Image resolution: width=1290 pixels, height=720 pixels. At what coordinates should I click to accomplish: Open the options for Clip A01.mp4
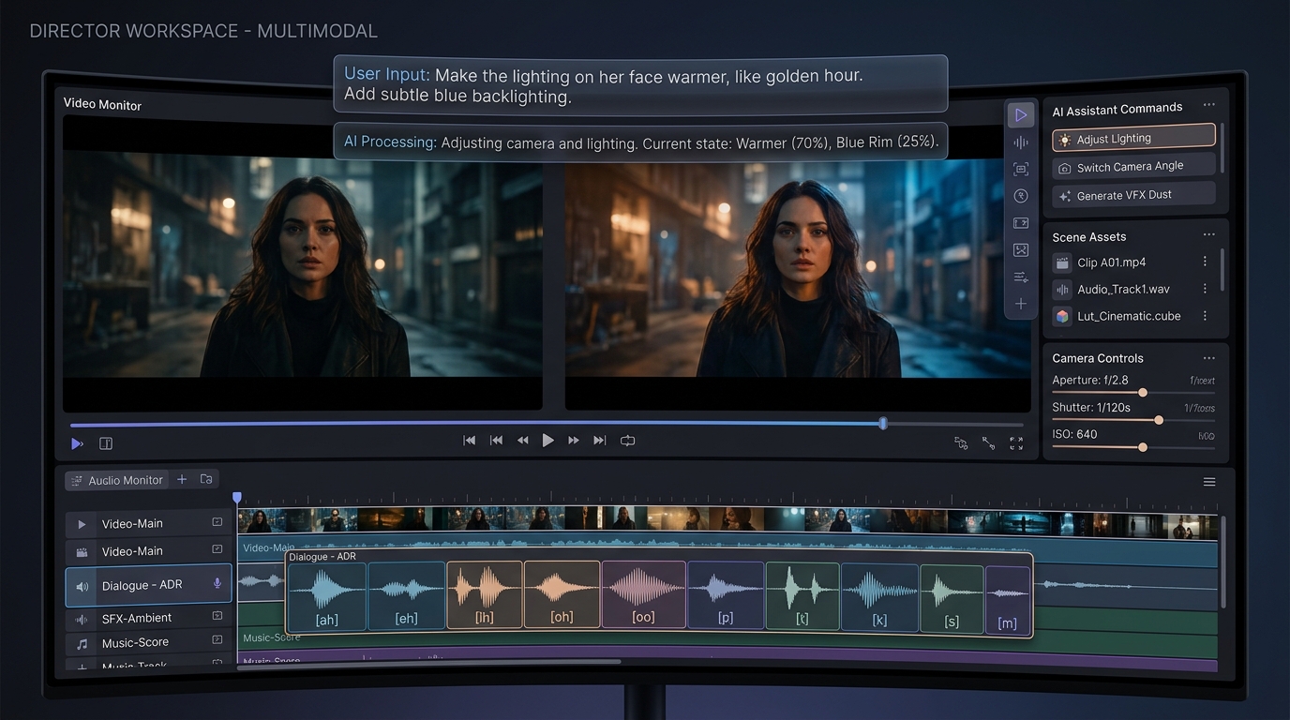[1205, 262]
